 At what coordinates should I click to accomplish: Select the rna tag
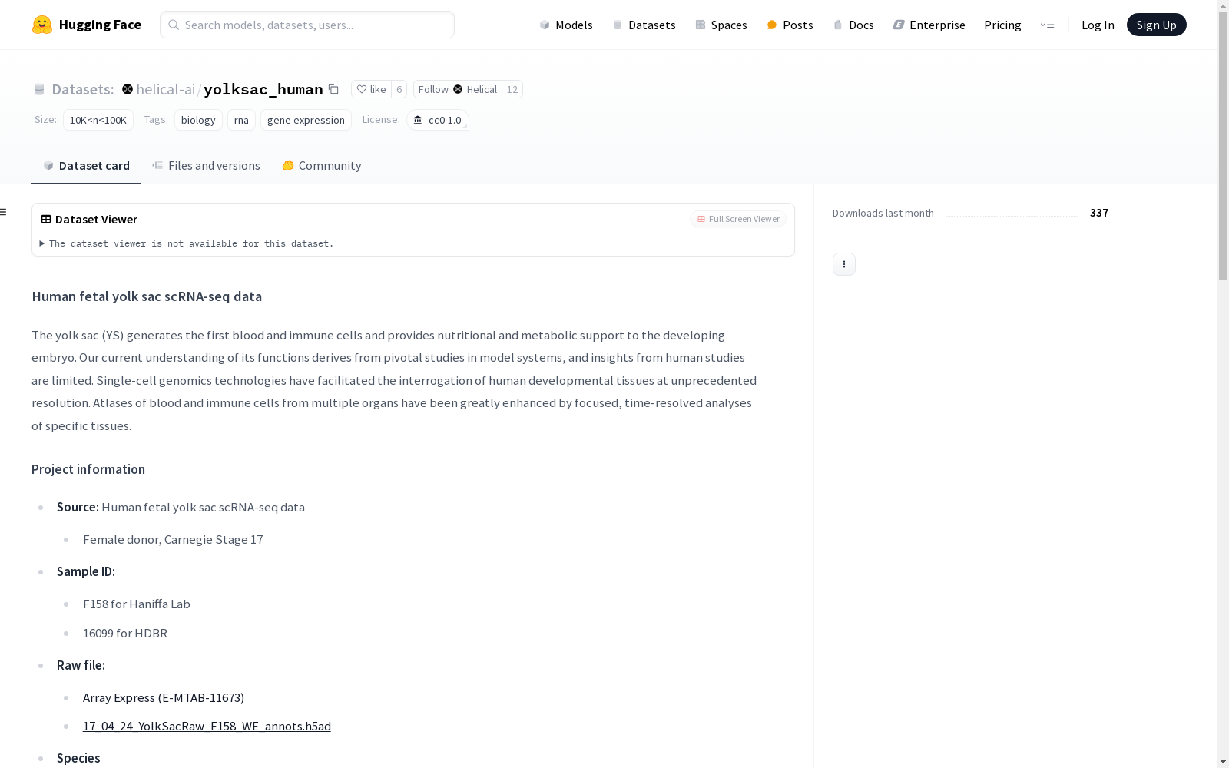tap(241, 120)
